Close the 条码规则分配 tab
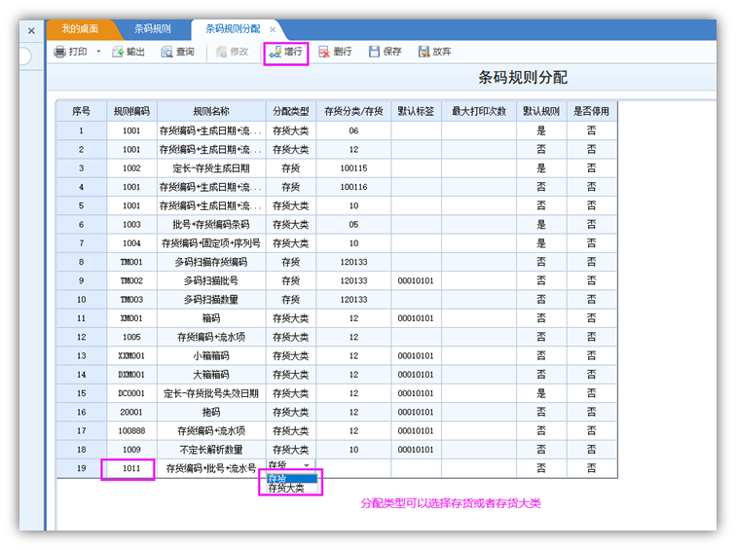 273,29
